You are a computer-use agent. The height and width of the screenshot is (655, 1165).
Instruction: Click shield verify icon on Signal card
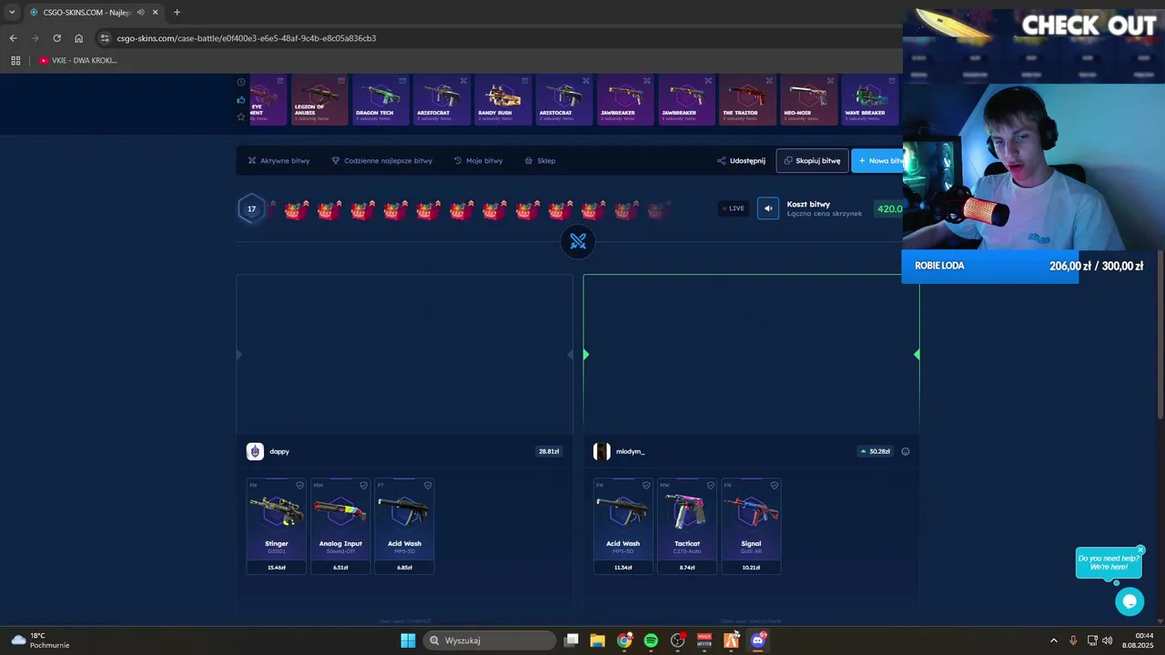pos(775,485)
